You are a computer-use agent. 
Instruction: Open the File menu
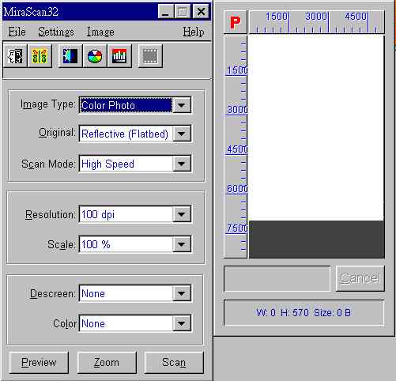click(x=17, y=32)
